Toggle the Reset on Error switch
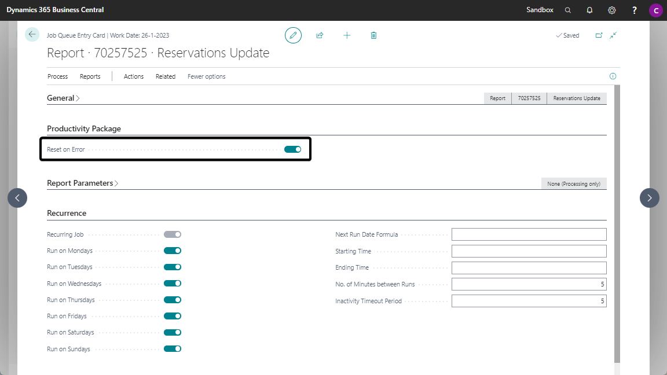This screenshot has height=375, width=667. tap(292, 149)
